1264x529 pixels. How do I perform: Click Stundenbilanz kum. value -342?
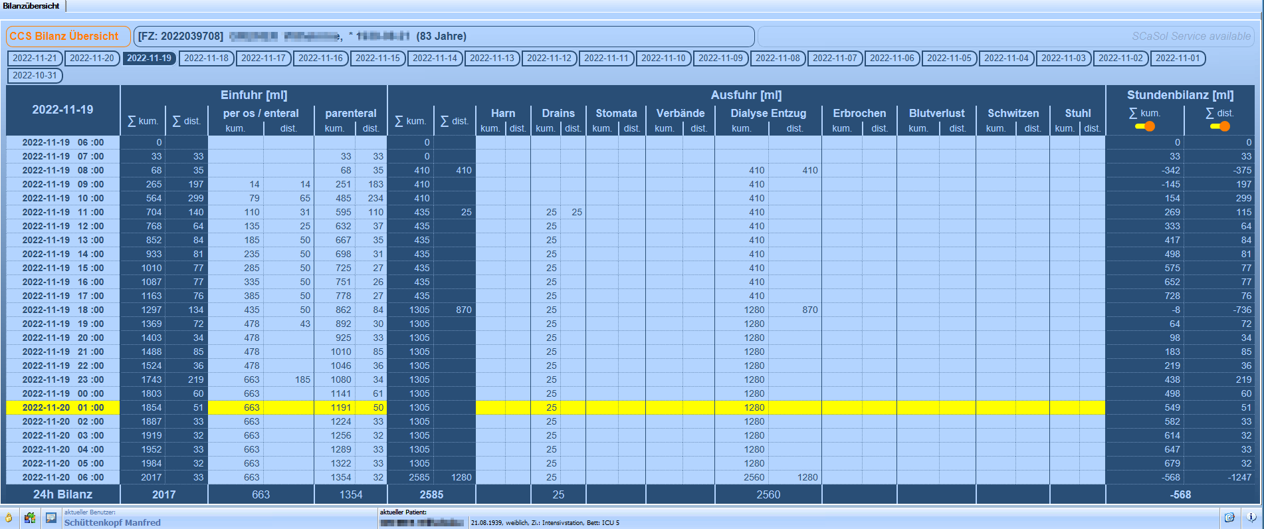click(x=1170, y=170)
